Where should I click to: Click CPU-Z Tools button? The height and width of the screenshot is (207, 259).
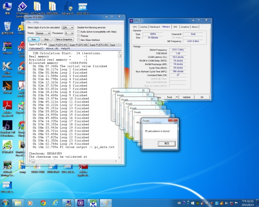[169, 97]
